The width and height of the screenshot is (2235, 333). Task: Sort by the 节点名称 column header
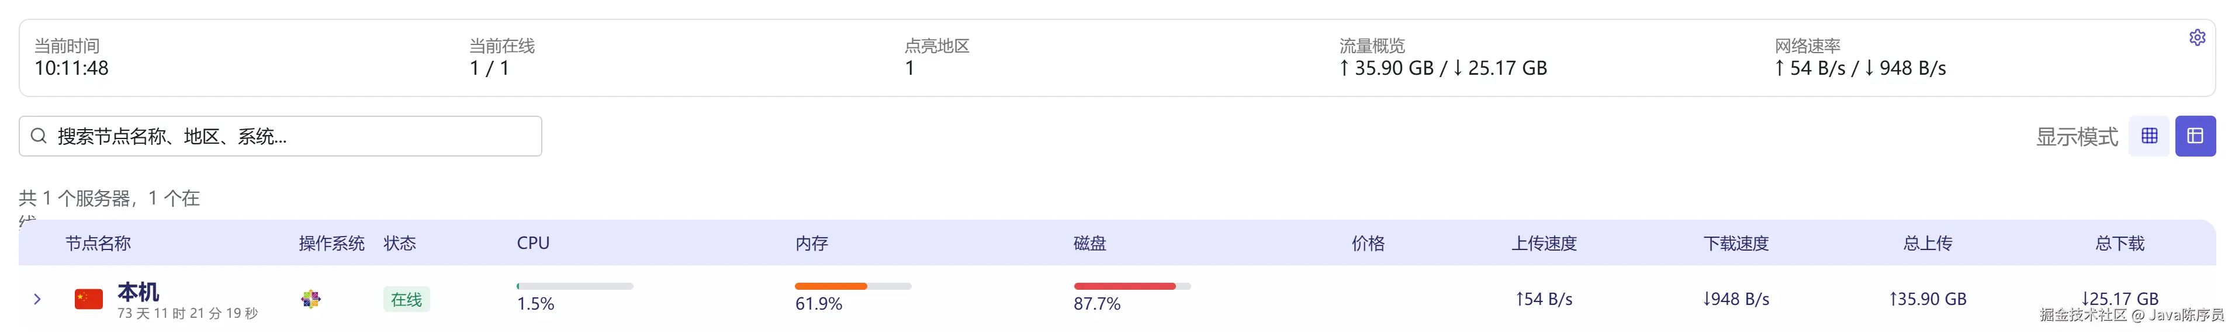[98, 244]
